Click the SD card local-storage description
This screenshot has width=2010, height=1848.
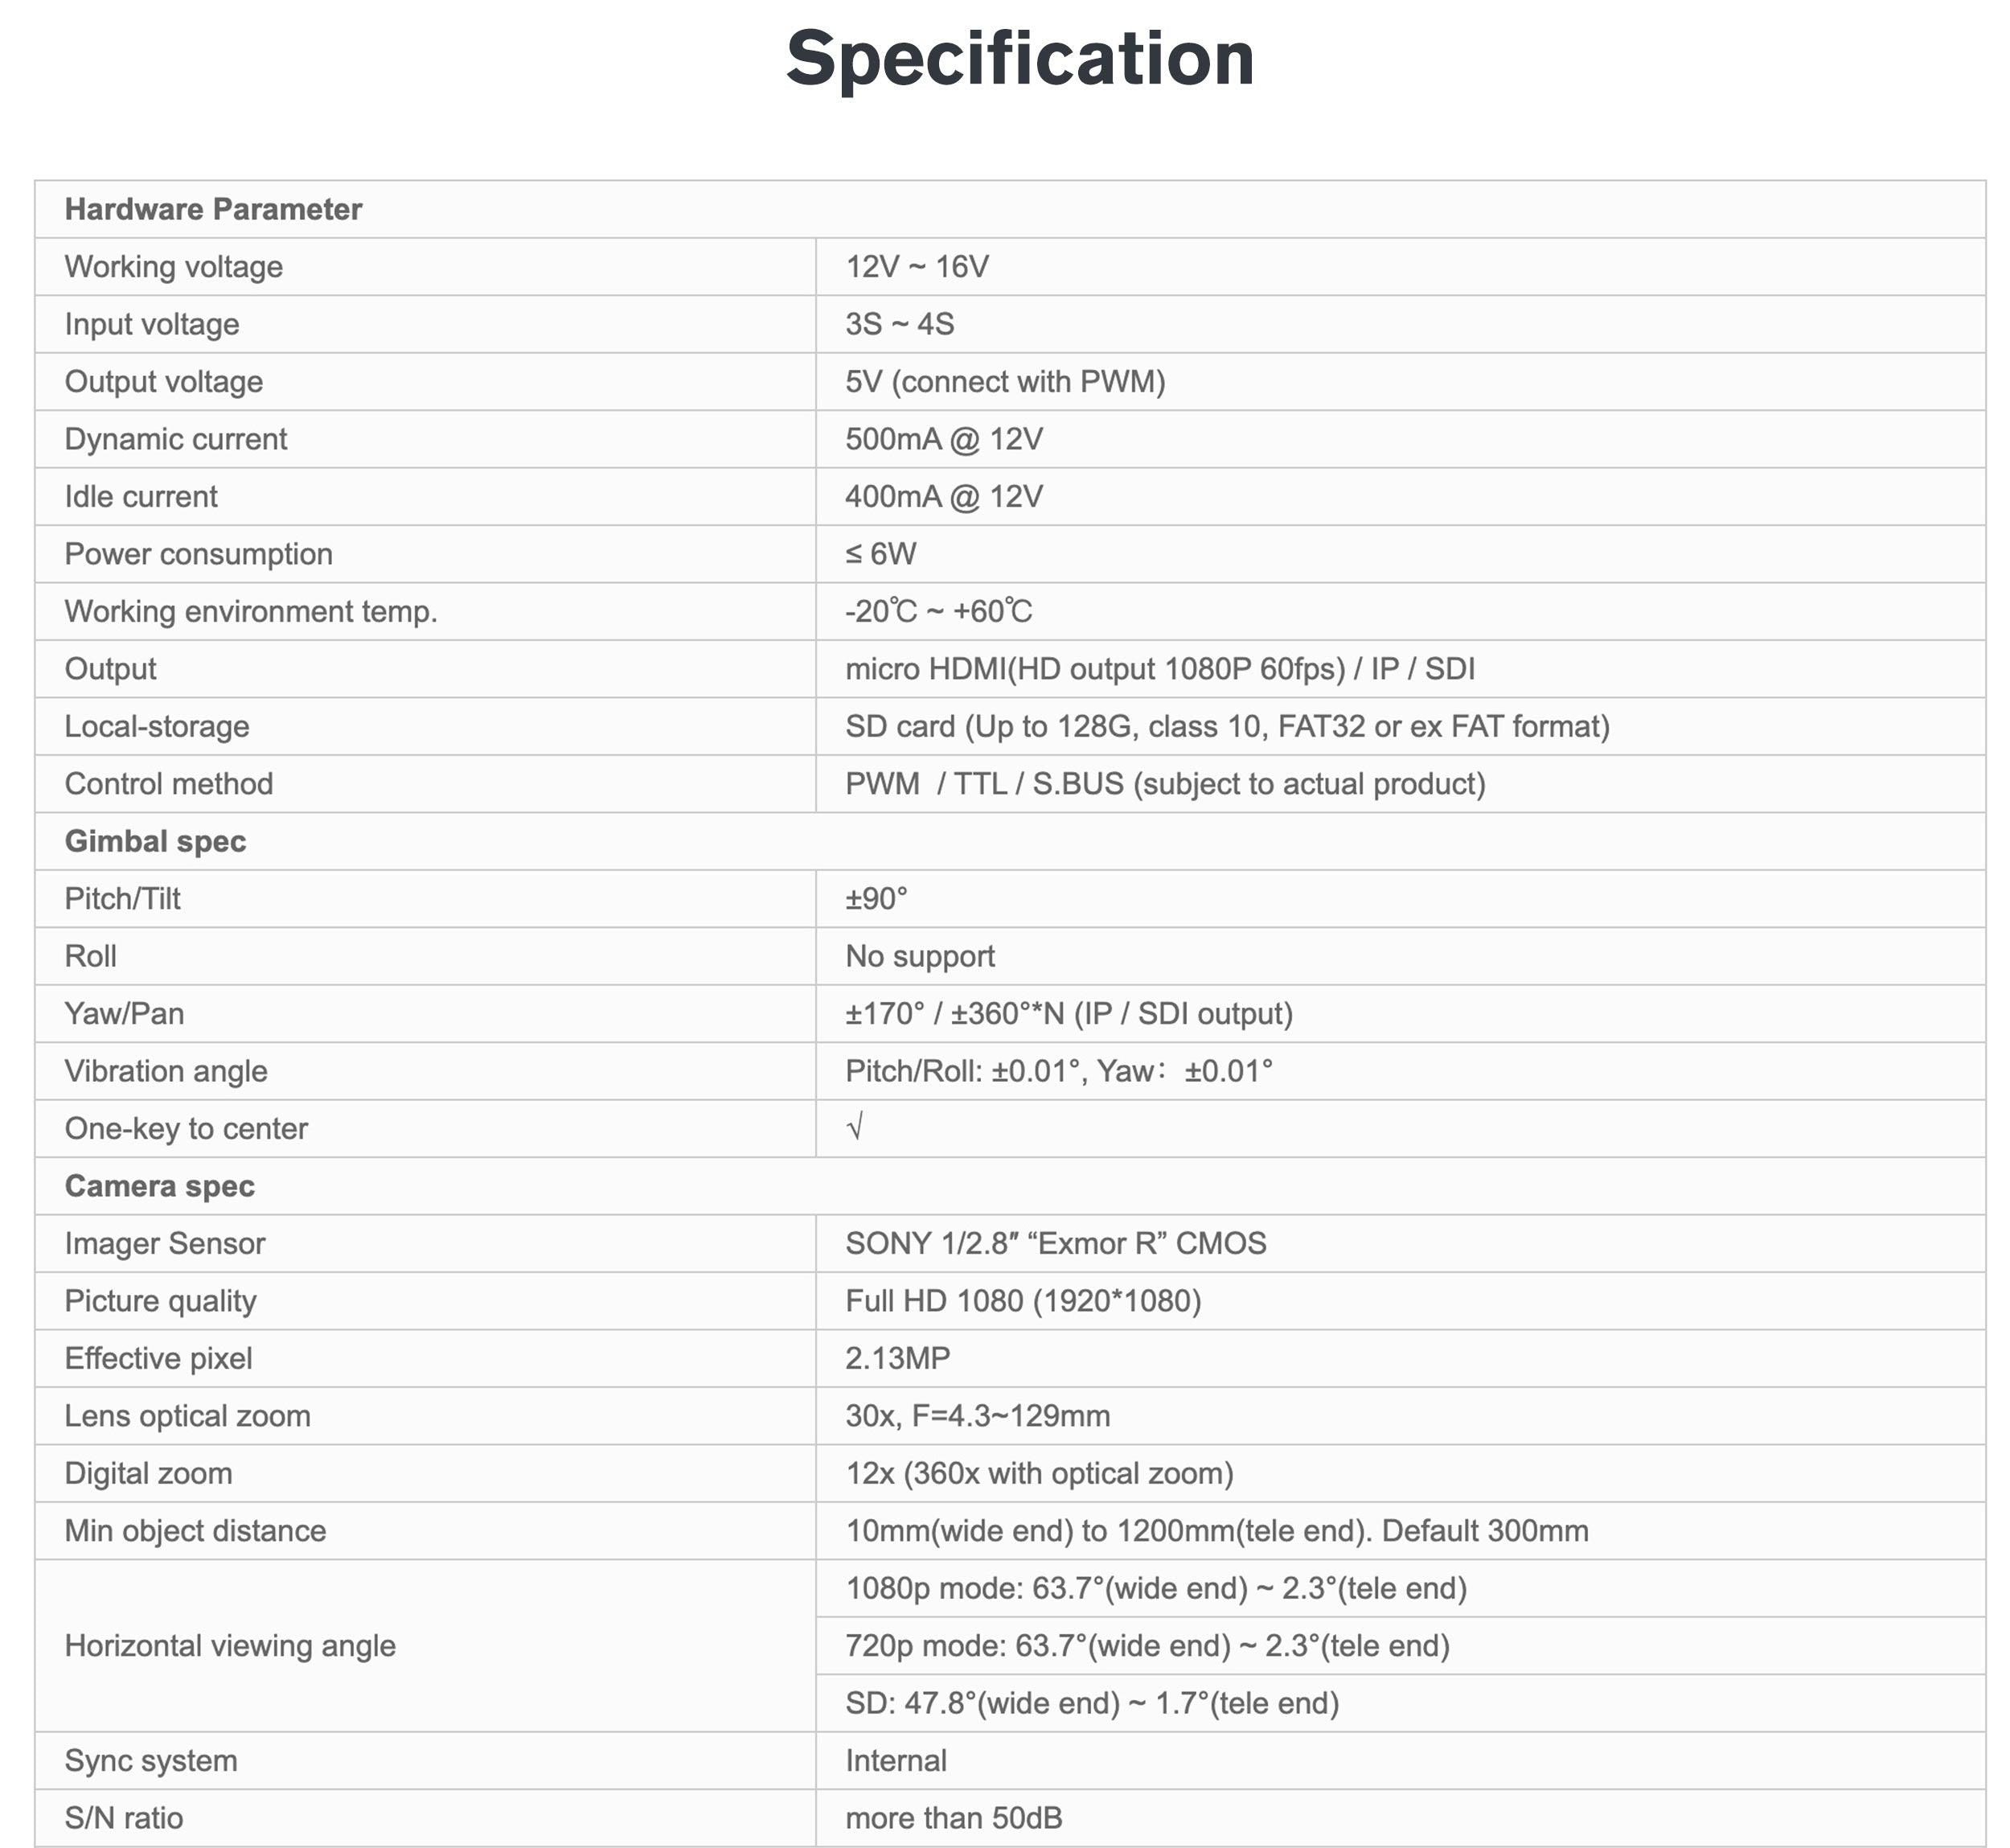click(1227, 726)
